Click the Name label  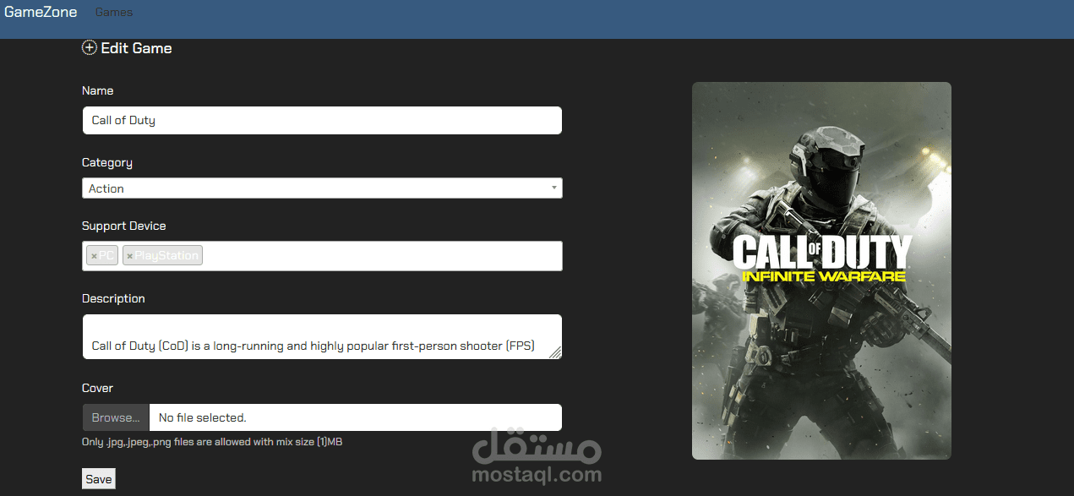(97, 90)
